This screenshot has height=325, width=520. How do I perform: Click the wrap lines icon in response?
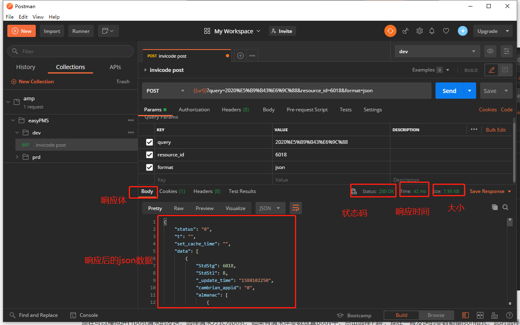click(295, 208)
